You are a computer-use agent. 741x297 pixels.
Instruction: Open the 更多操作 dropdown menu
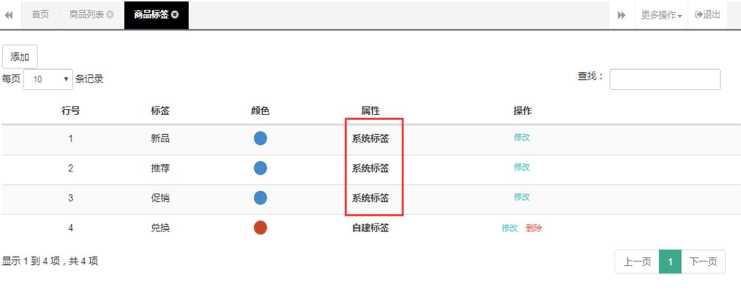(661, 15)
